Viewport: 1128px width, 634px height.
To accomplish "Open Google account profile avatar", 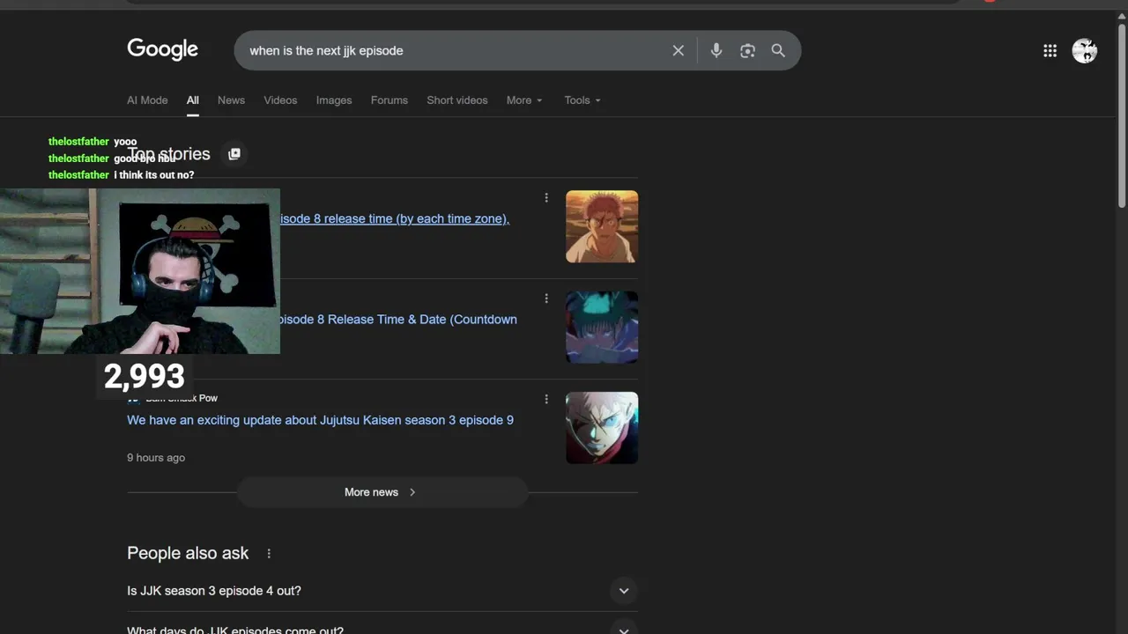I will tap(1085, 51).
